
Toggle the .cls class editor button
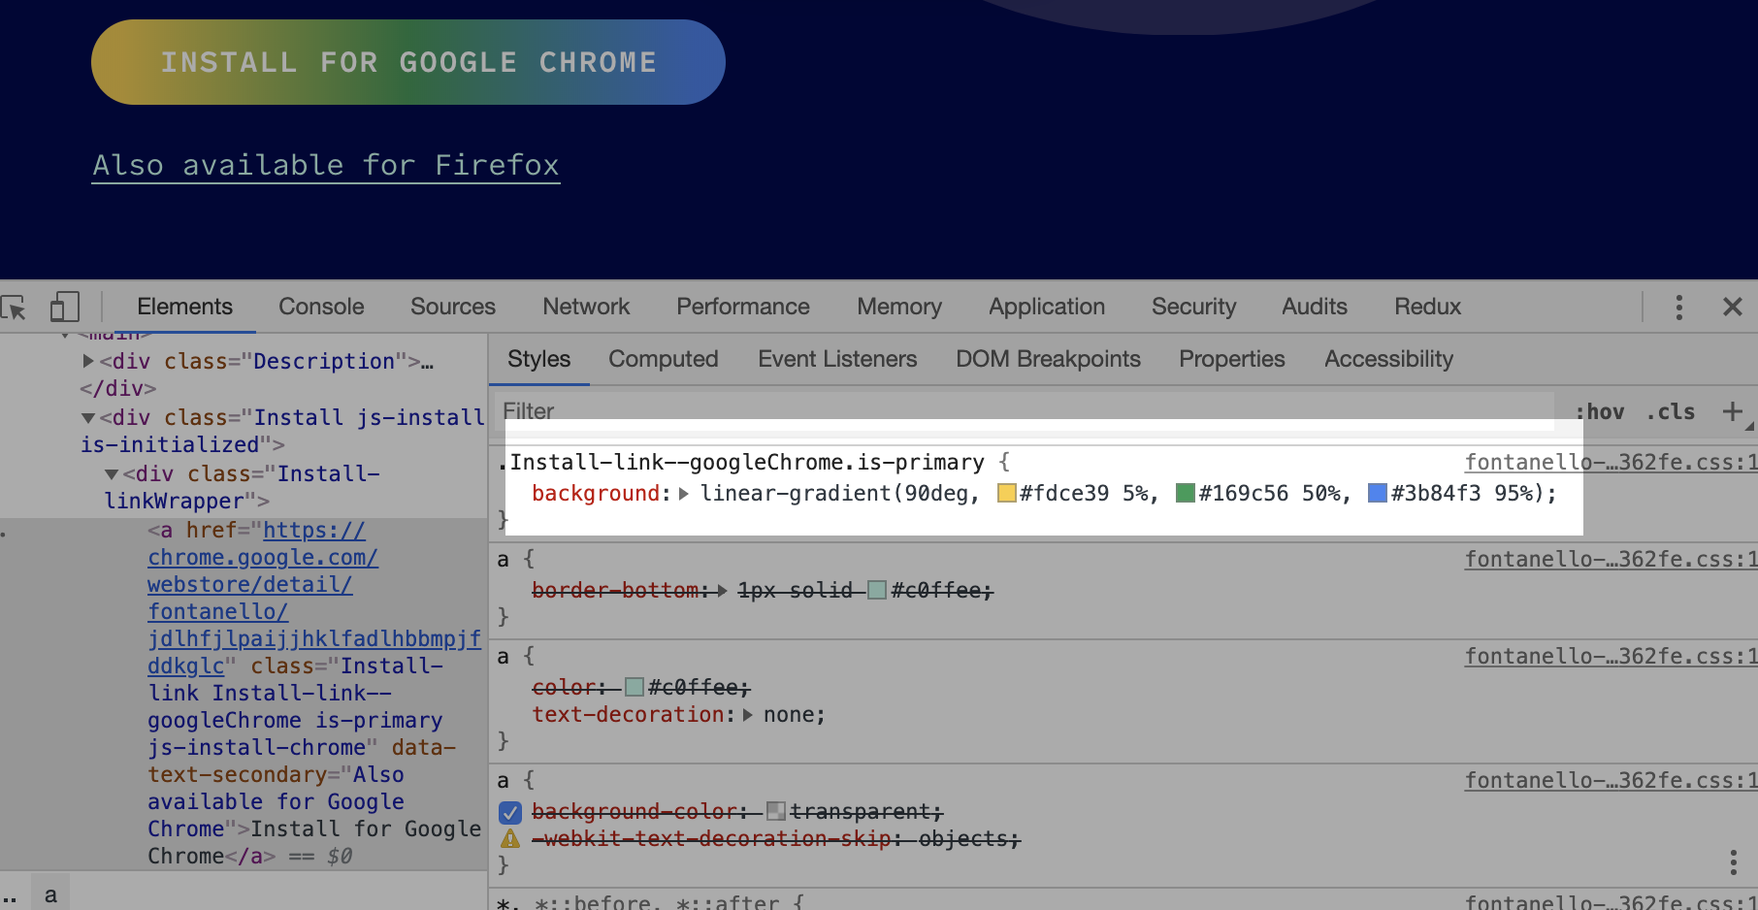[1671, 412]
